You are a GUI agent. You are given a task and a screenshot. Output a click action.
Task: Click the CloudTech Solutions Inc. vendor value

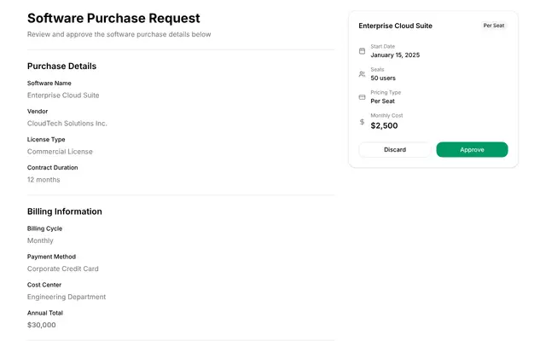pos(67,124)
